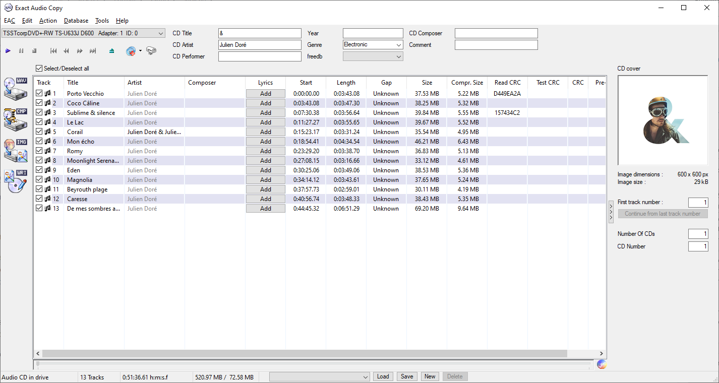This screenshot has height=383, width=719.
Task: Open the EAC menu
Action: pyautogui.click(x=10, y=21)
